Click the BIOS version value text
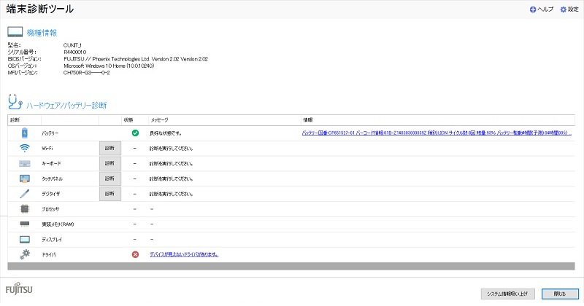 coord(136,59)
